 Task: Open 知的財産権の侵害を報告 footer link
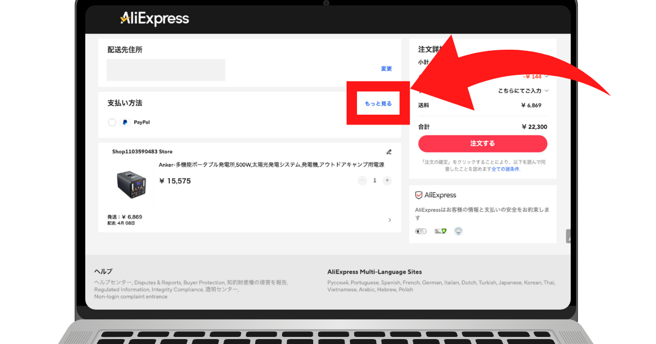coord(257,283)
